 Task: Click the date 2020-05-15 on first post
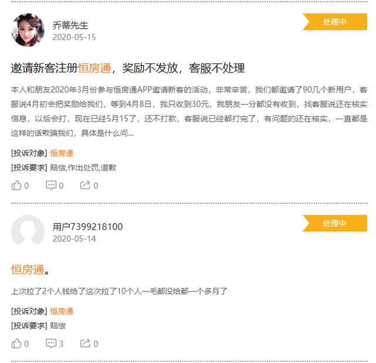tap(74, 37)
